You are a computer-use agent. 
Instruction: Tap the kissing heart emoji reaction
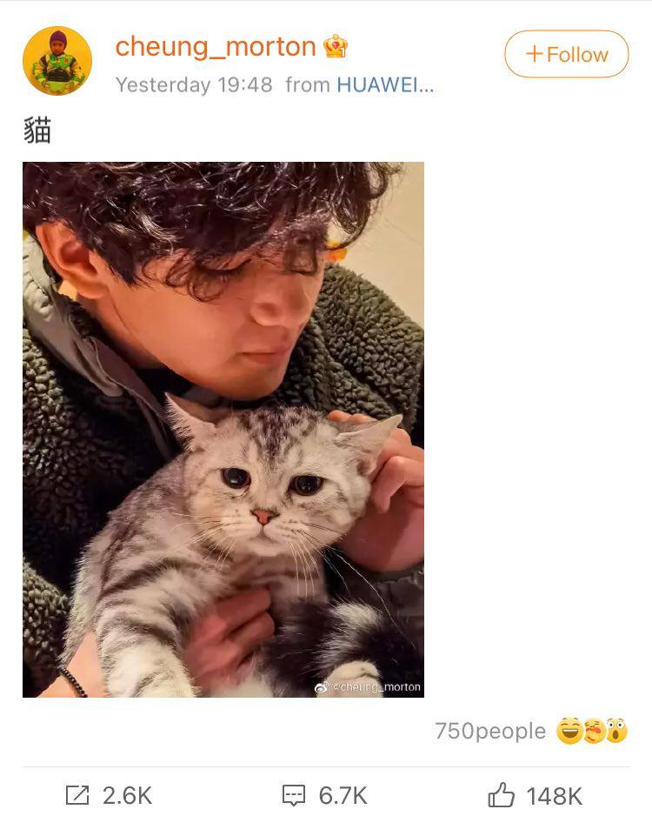(595, 731)
